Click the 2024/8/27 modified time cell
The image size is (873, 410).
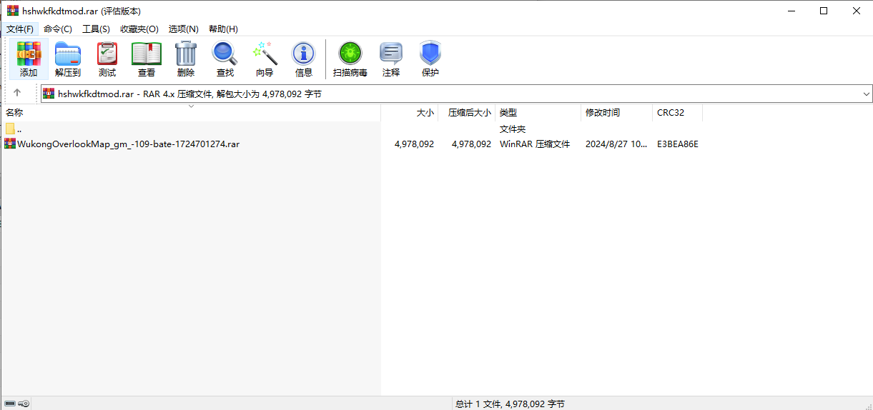coord(616,144)
